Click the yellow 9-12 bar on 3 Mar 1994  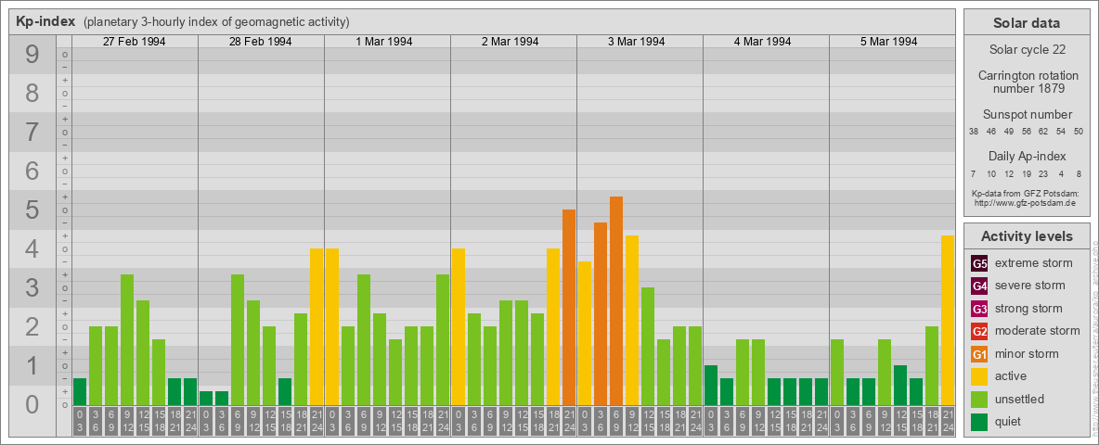[632, 321]
